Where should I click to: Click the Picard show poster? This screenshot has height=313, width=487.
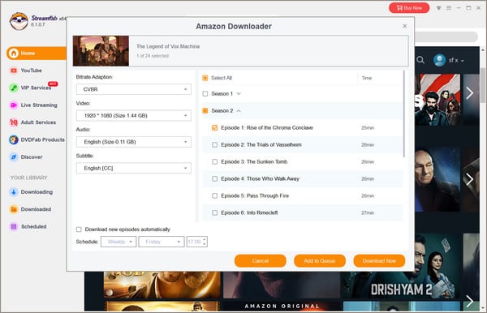click(x=437, y=180)
